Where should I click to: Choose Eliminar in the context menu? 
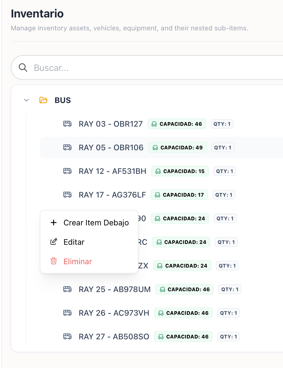(89, 261)
